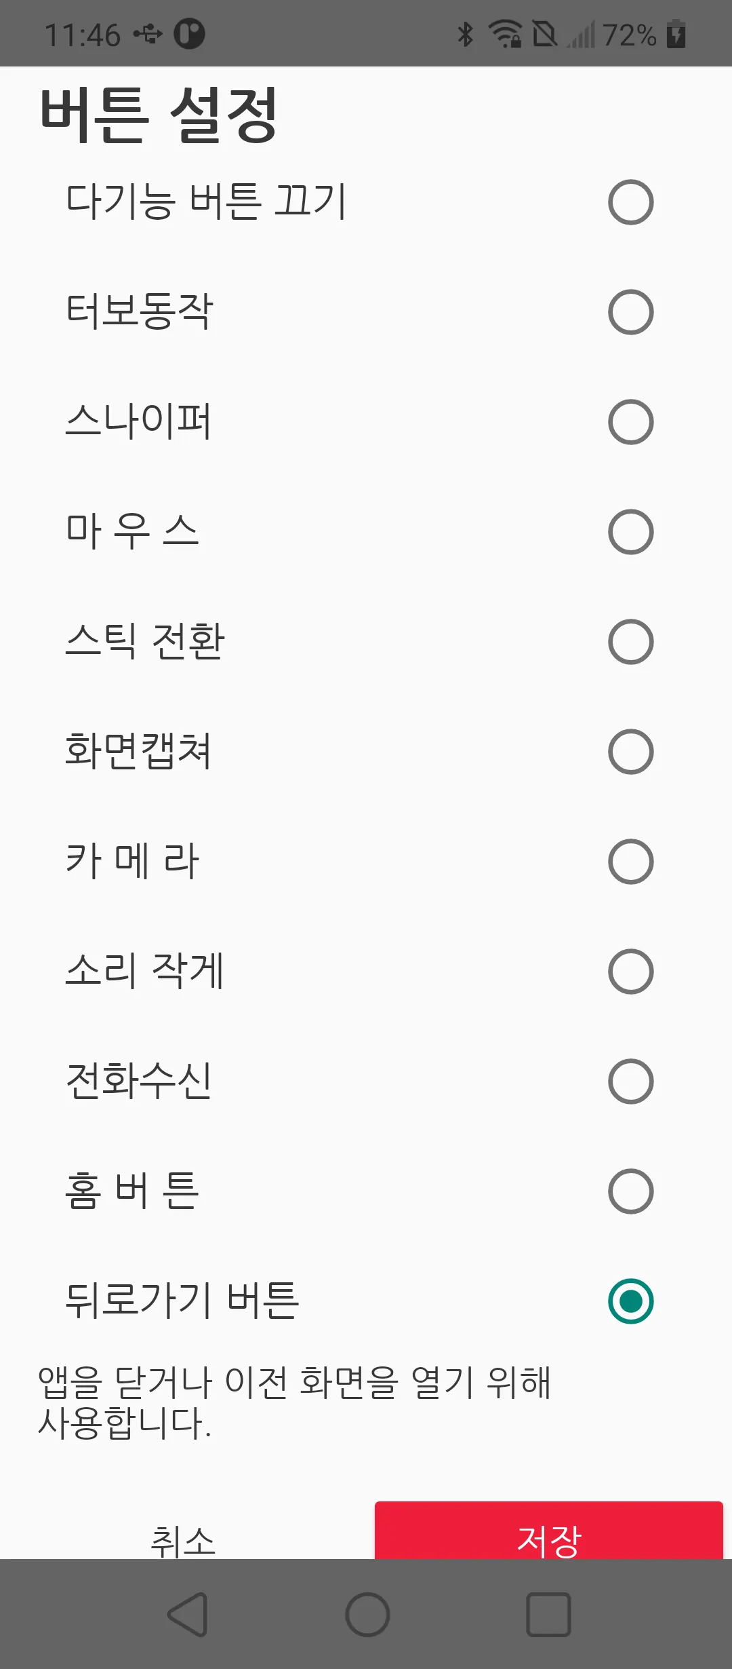Image resolution: width=732 pixels, height=1669 pixels.
Task: Pick the 스틱 전환 radio button
Action: pyautogui.click(x=630, y=642)
